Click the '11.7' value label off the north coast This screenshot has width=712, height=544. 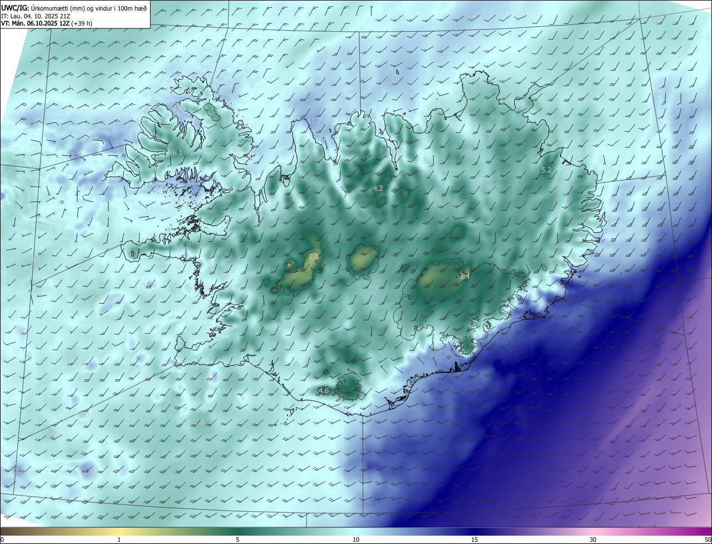click(x=314, y=121)
